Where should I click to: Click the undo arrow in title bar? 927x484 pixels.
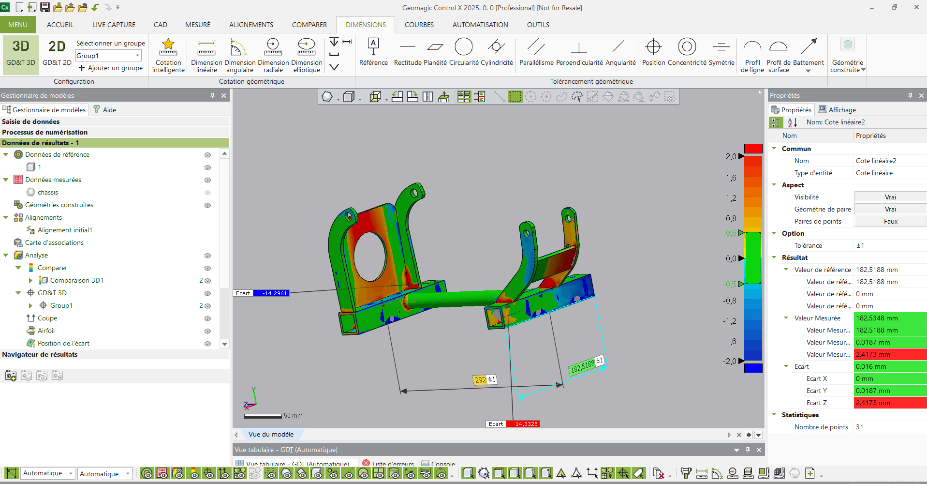point(95,7)
